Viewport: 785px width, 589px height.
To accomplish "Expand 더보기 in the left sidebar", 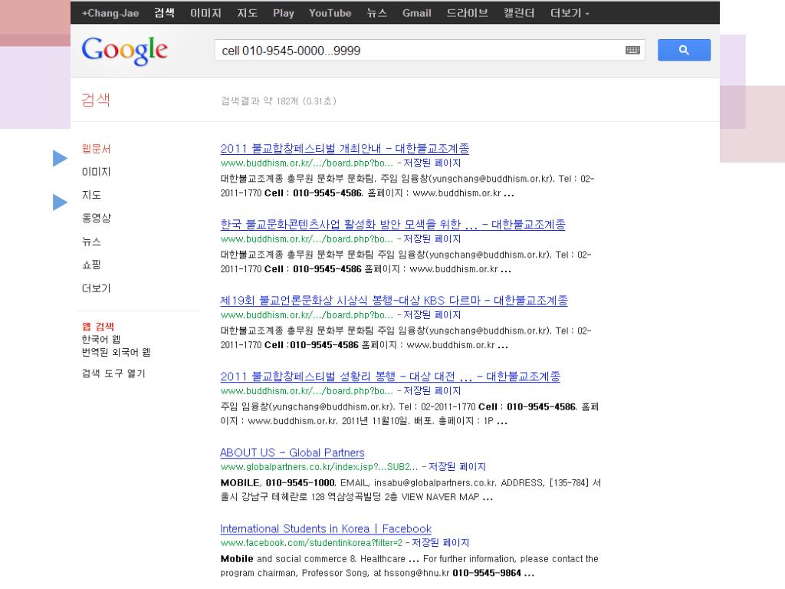I will [x=96, y=288].
